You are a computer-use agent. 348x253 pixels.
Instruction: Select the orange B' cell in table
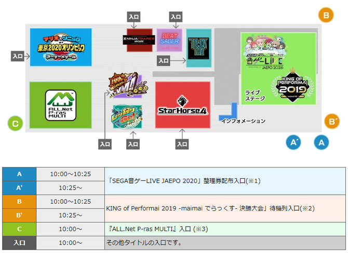point(19,215)
